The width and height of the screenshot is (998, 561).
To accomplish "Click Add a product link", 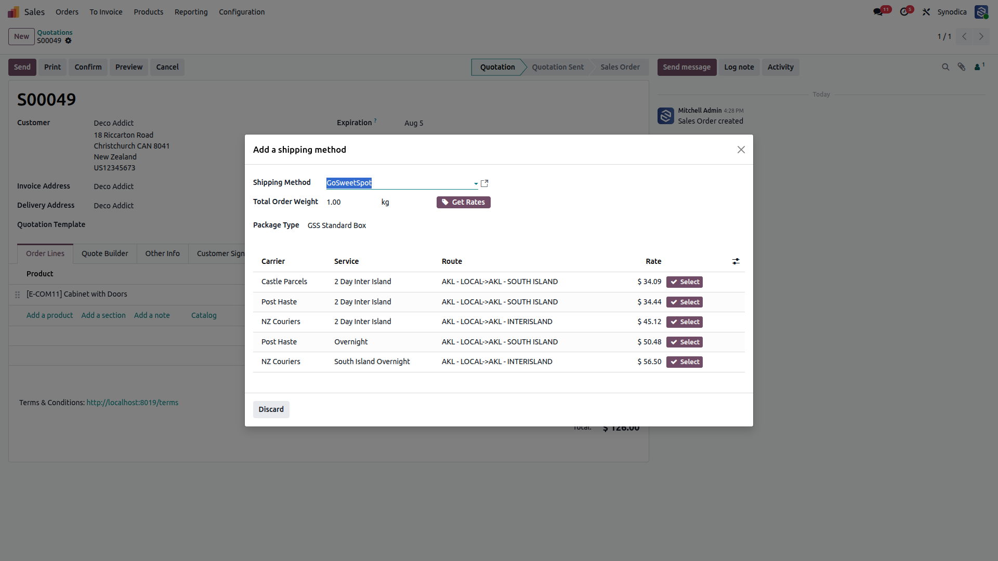I will (50, 315).
